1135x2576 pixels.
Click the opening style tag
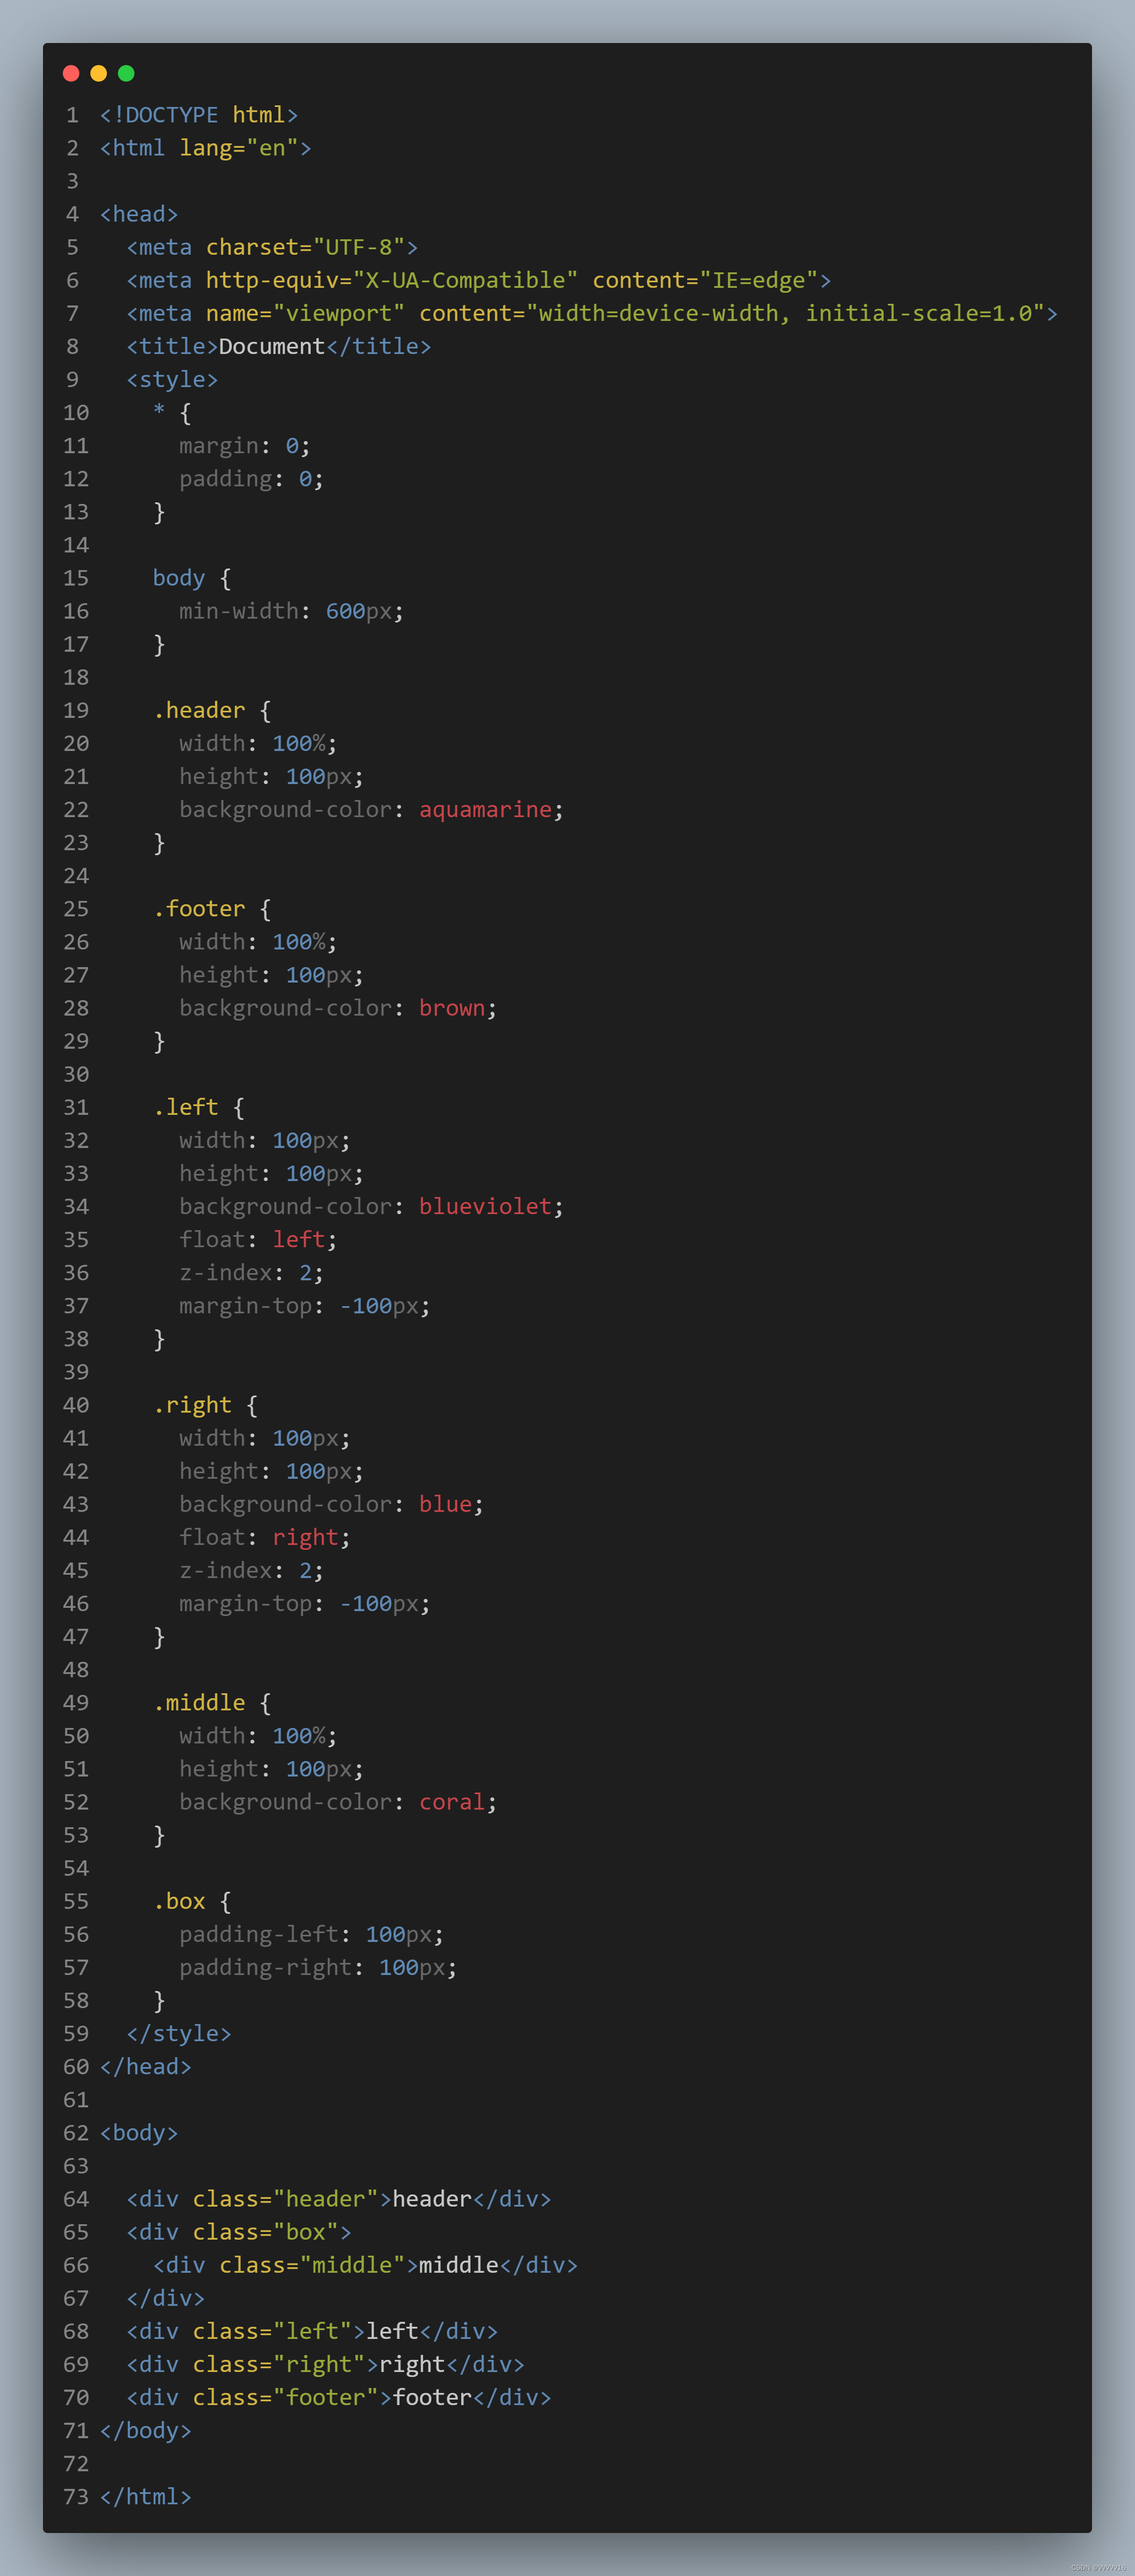click(172, 379)
